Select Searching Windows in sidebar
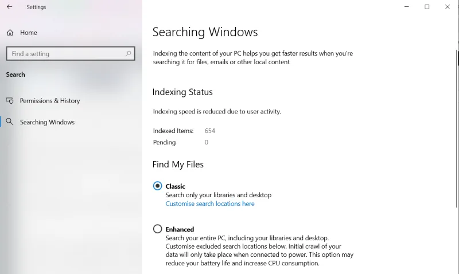 pos(47,122)
